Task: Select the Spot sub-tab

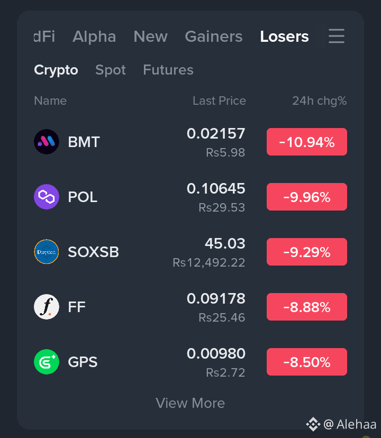Action: click(111, 70)
